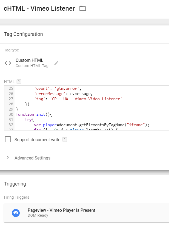Enable the Support document.write checkbox
Image resolution: width=169 pixels, height=226 pixels.
[x=8, y=140]
